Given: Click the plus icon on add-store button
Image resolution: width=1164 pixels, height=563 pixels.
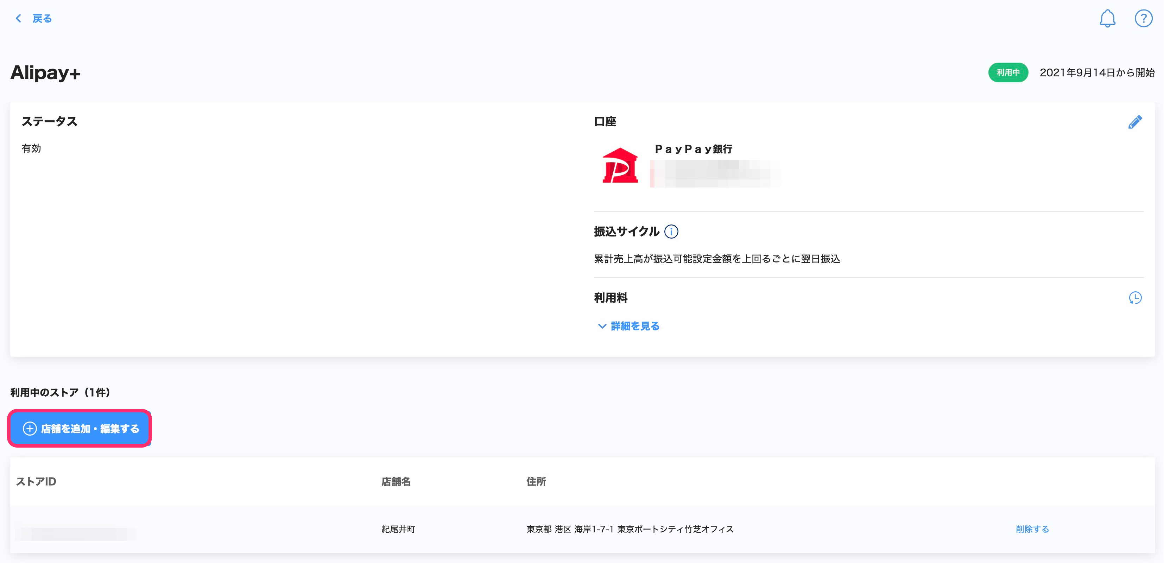Looking at the screenshot, I should pos(30,429).
